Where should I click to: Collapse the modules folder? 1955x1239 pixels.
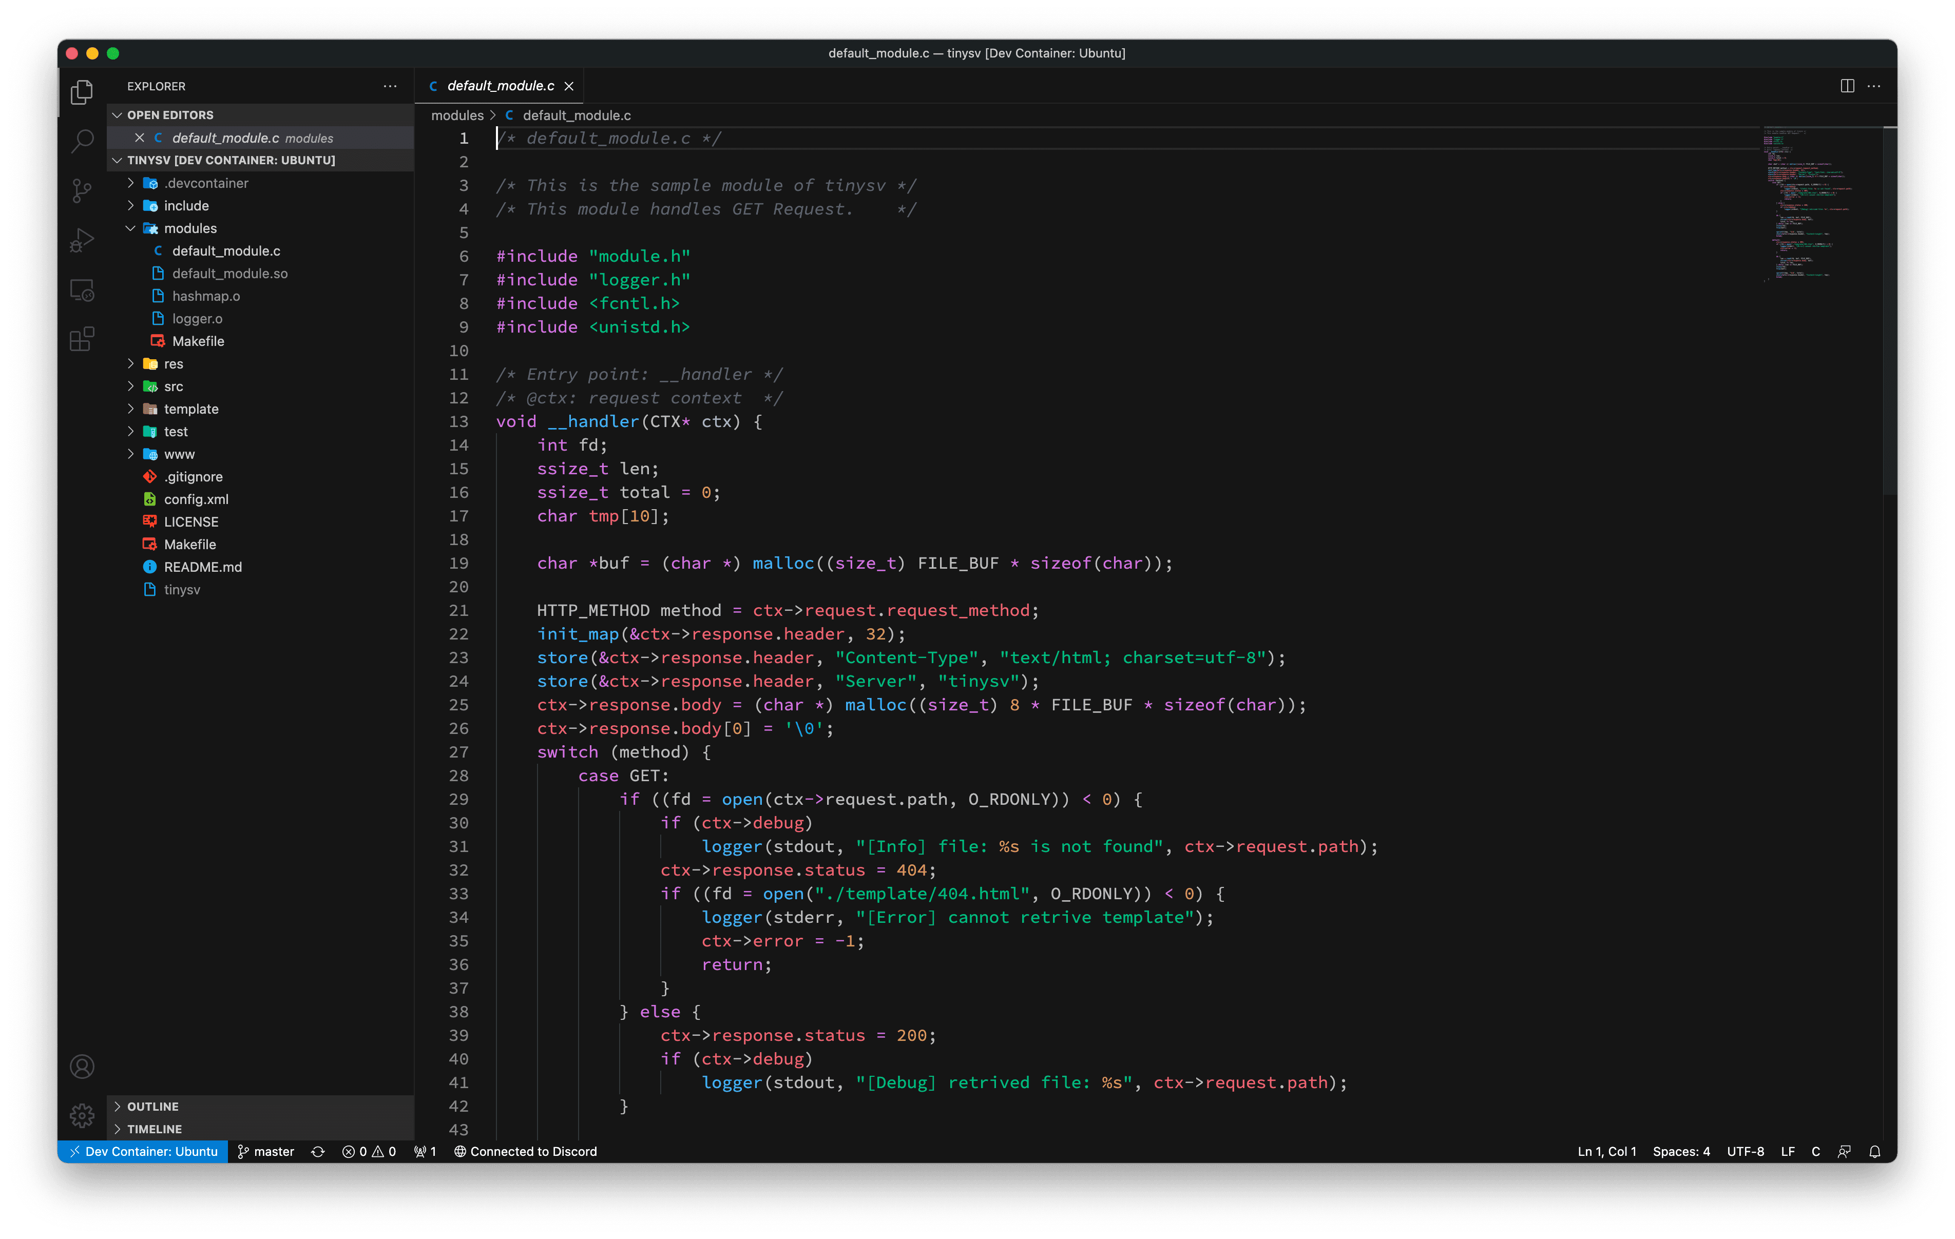[x=261, y=229]
